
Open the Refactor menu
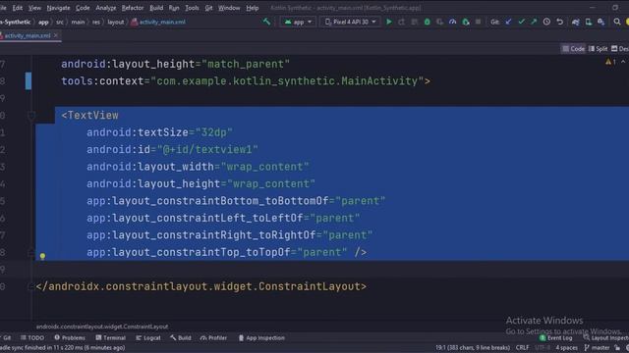coord(133,8)
